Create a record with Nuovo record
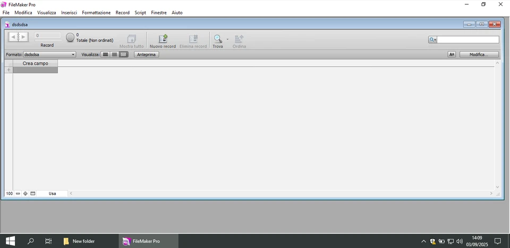The image size is (510, 248). pyautogui.click(x=163, y=41)
